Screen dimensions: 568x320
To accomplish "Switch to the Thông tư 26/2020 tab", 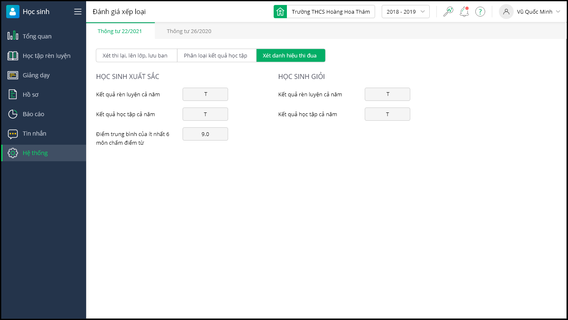I will [189, 31].
